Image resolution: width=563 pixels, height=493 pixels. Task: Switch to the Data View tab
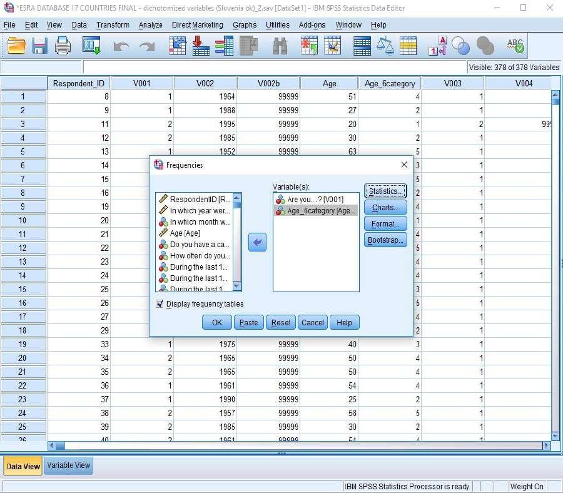pyautogui.click(x=23, y=466)
